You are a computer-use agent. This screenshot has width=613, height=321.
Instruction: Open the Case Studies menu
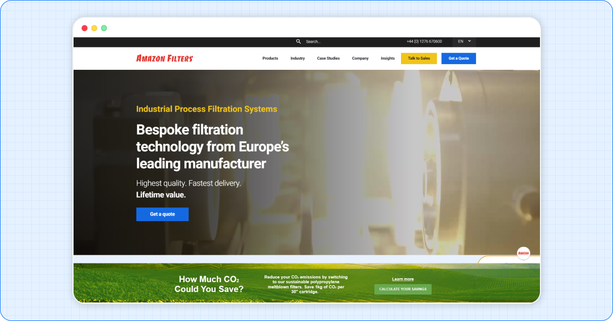328,59
